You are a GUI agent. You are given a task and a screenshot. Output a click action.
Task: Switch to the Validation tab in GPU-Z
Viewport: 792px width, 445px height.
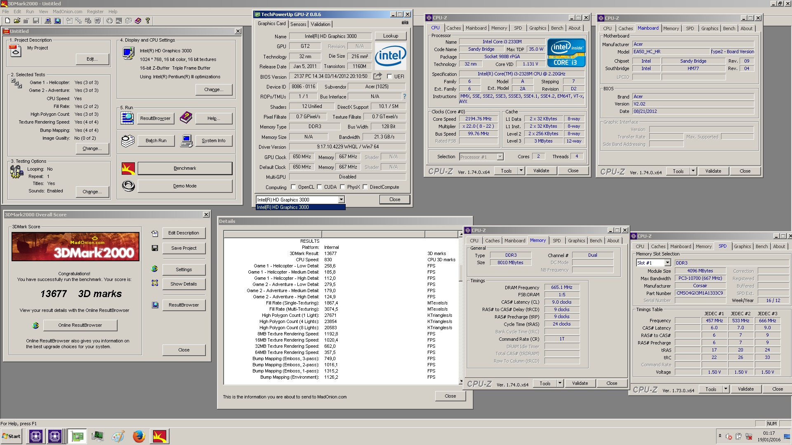point(321,24)
